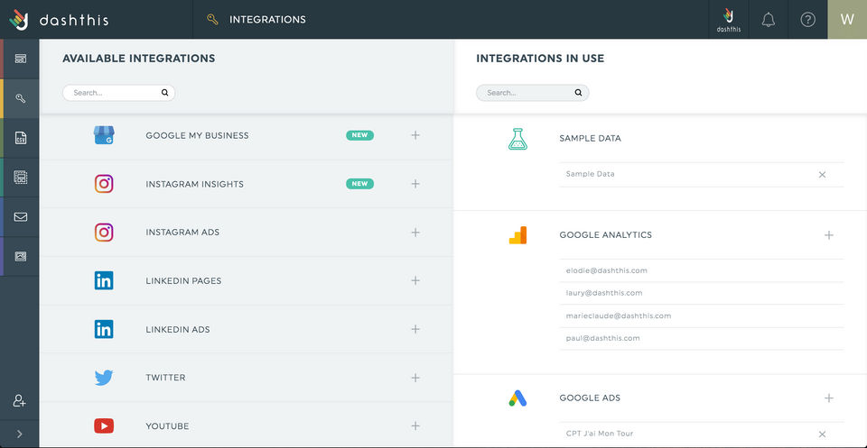Screen dimensions: 867x448
Task: Select the key integrations icon in sidebar
Action: click(21, 99)
